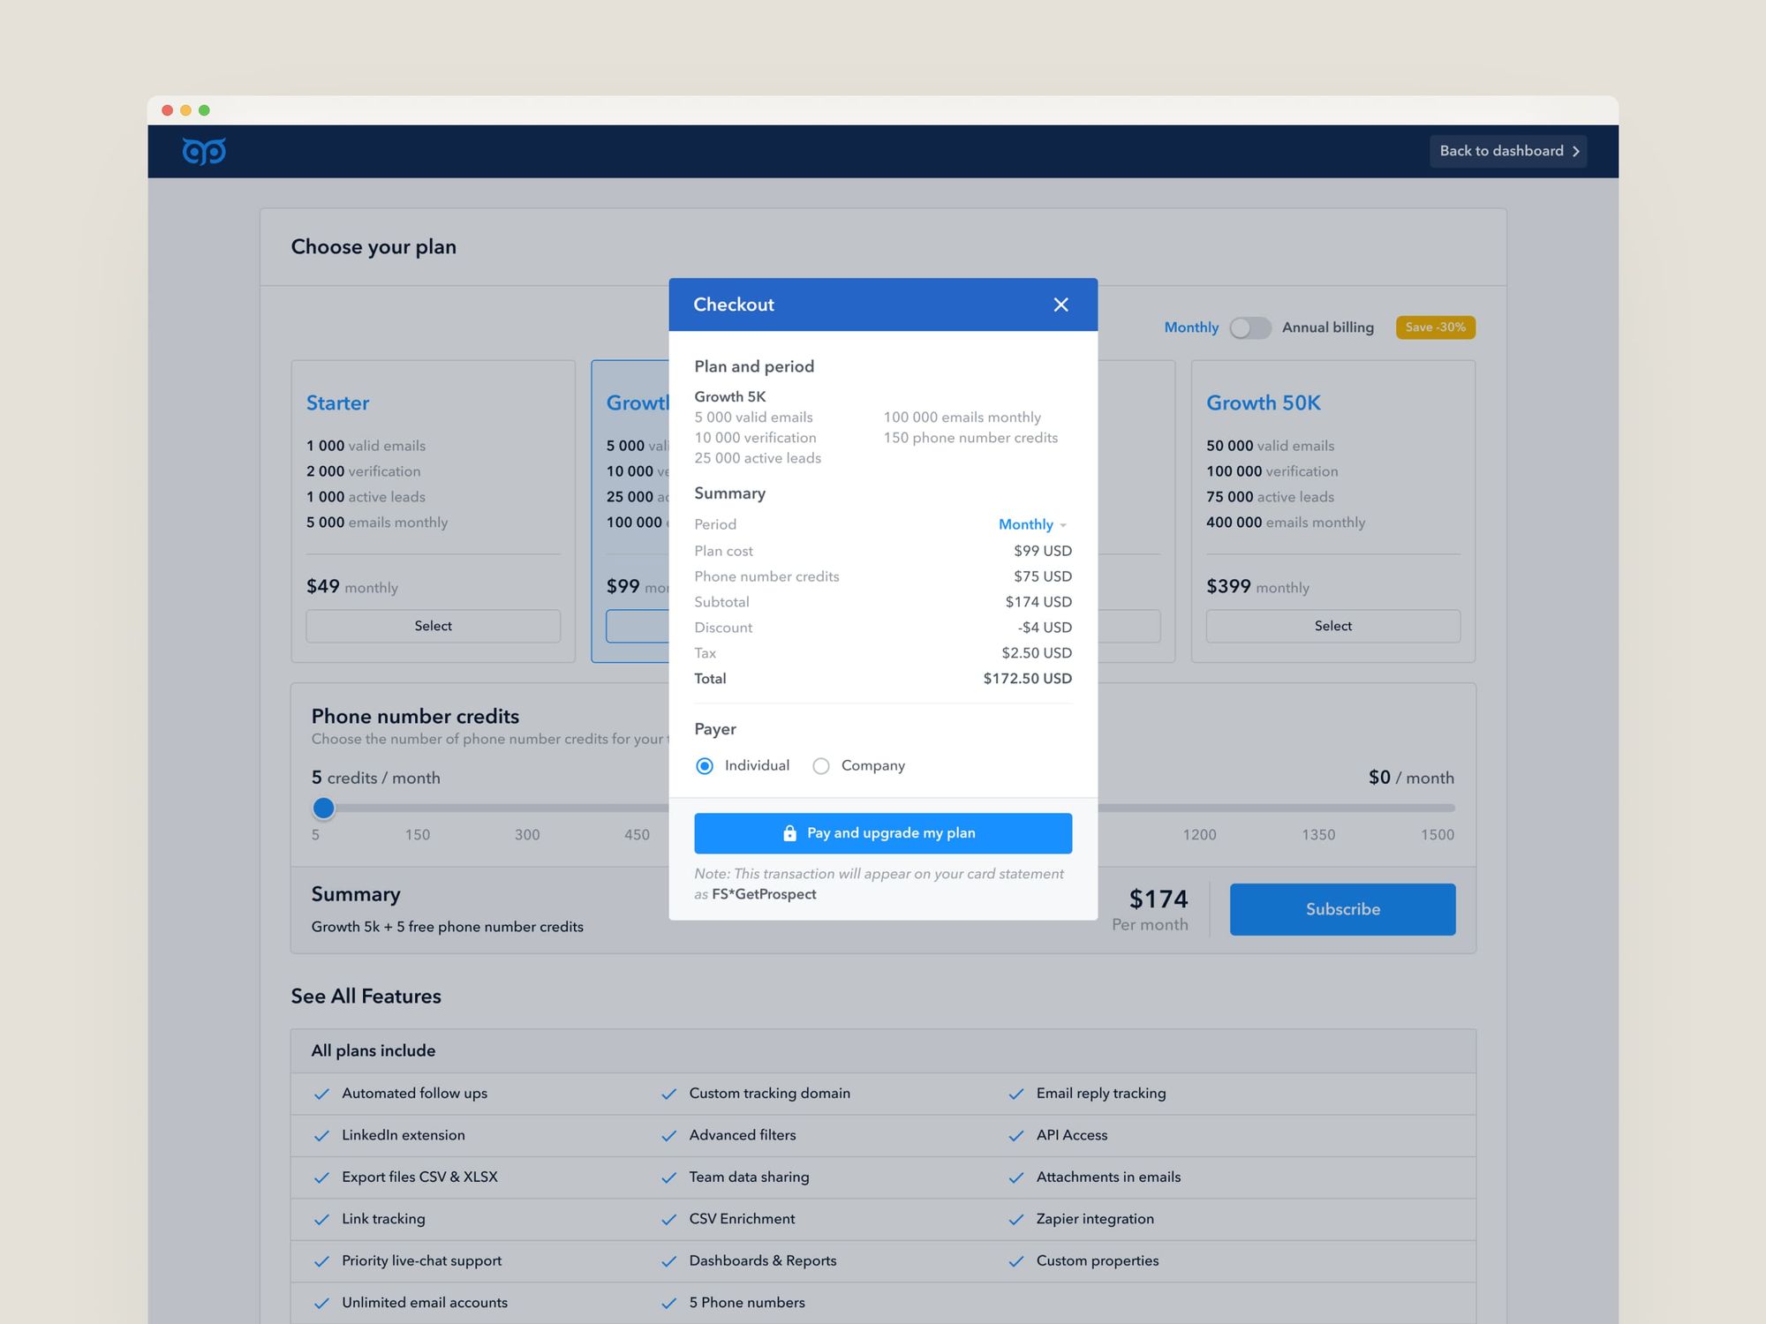The height and width of the screenshot is (1324, 1766).
Task: Select the Individual payer option
Action: [705, 766]
